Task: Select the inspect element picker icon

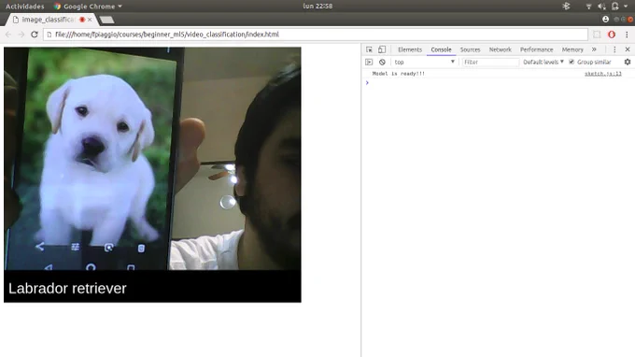Action: point(369,50)
